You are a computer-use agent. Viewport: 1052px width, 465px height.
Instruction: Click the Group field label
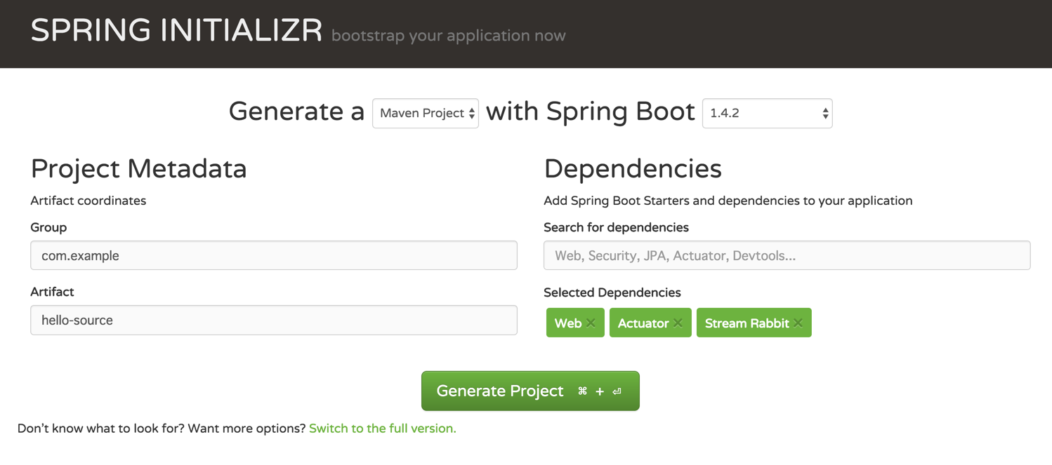pyautogui.click(x=48, y=227)
